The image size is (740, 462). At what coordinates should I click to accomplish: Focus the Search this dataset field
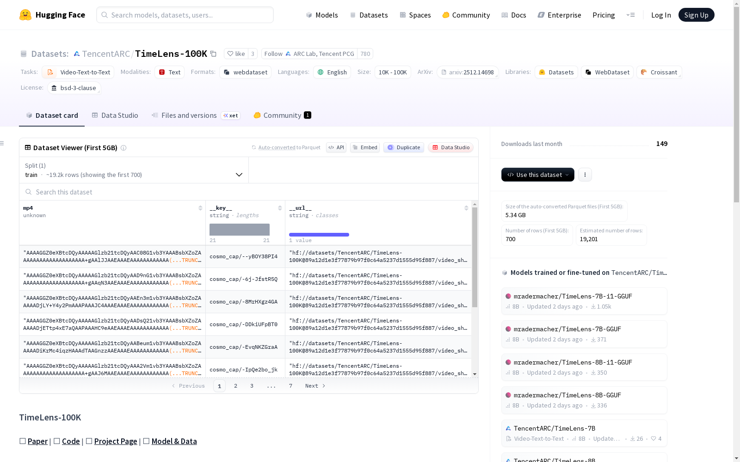click(249, 192)
